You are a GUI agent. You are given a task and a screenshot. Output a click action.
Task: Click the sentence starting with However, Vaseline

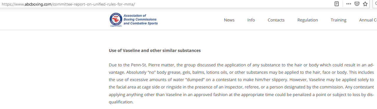coord(241,83)
